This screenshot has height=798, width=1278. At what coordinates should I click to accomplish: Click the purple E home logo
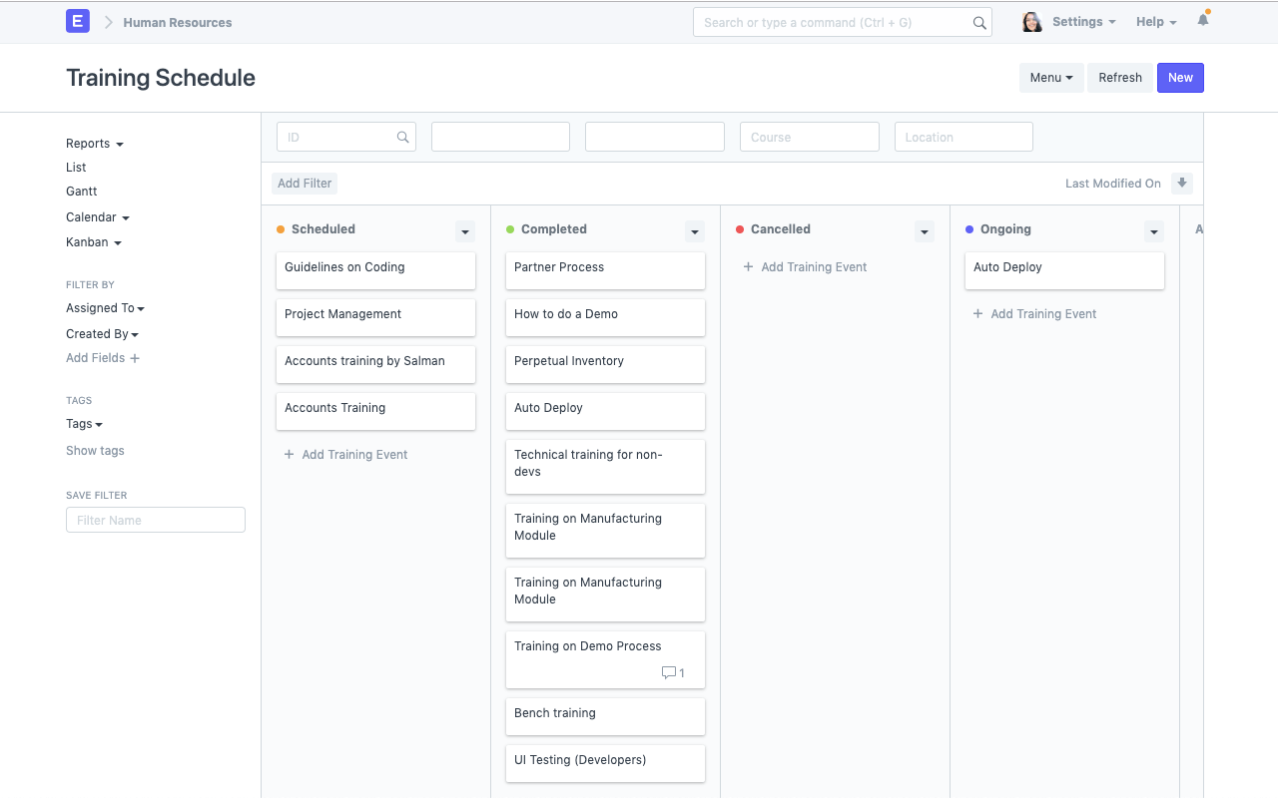pos(78,22)
